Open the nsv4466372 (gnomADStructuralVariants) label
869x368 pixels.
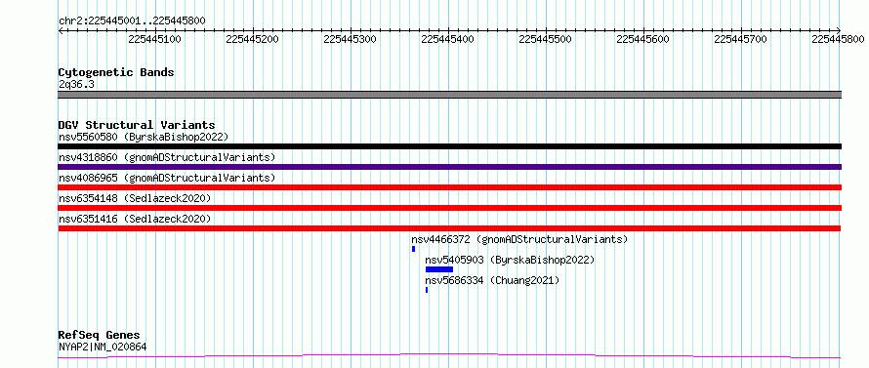[519, 239]
